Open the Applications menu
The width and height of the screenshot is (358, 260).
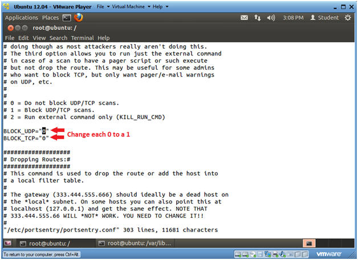(22, 18)
